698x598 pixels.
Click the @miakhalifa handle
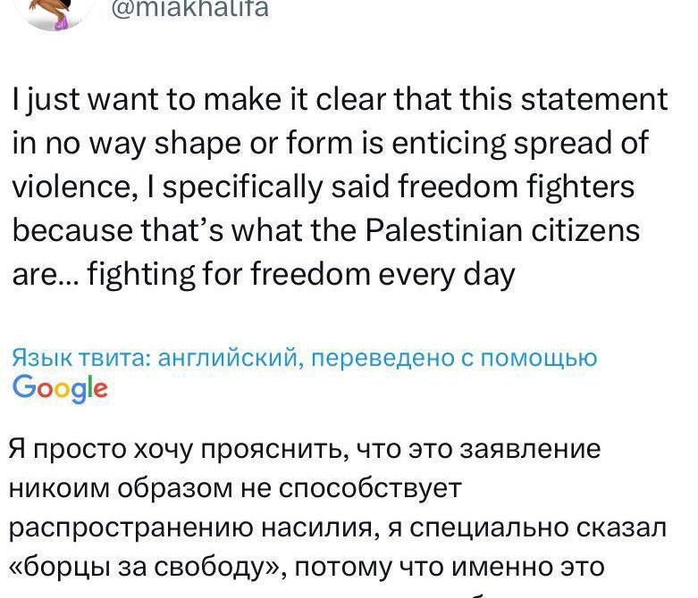(190, 9)
